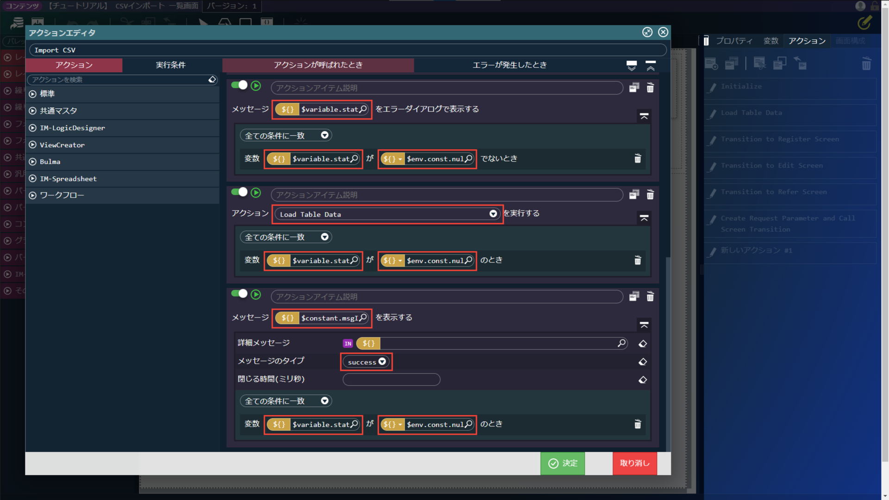Click the 詳細メッセージ input field
Screen dimensions: 889x500
coord(498,343)
